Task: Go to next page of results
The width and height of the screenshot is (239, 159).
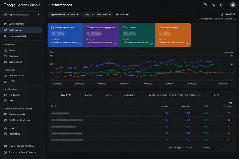Action: 230,148
